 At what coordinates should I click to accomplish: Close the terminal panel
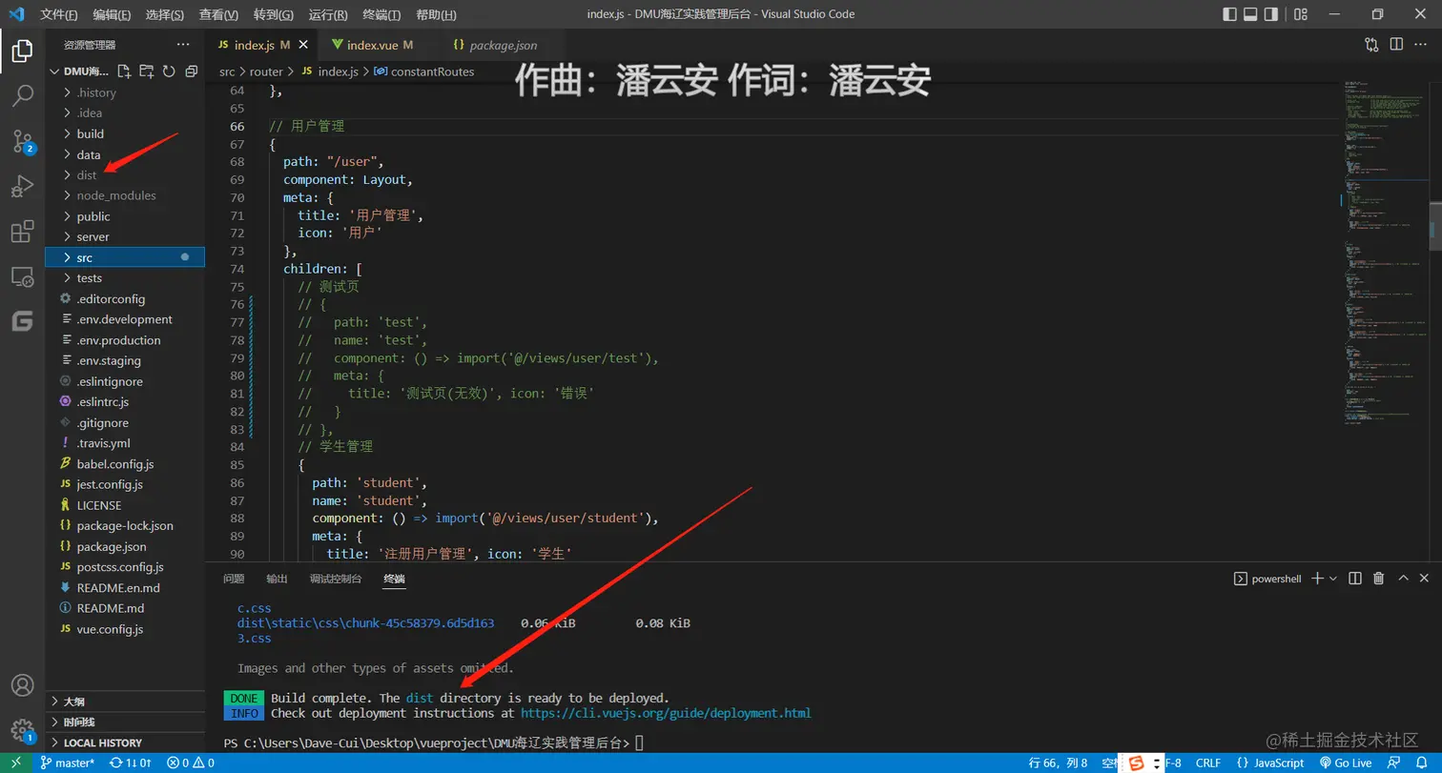tap(1425, 579)
